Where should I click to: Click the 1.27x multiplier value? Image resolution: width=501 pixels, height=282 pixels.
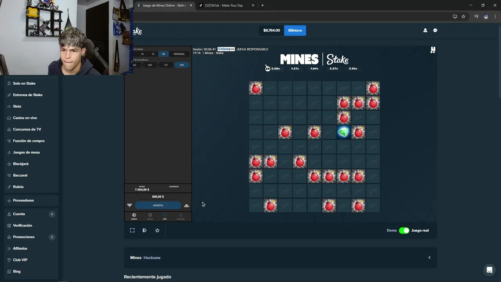coord(295,69)
